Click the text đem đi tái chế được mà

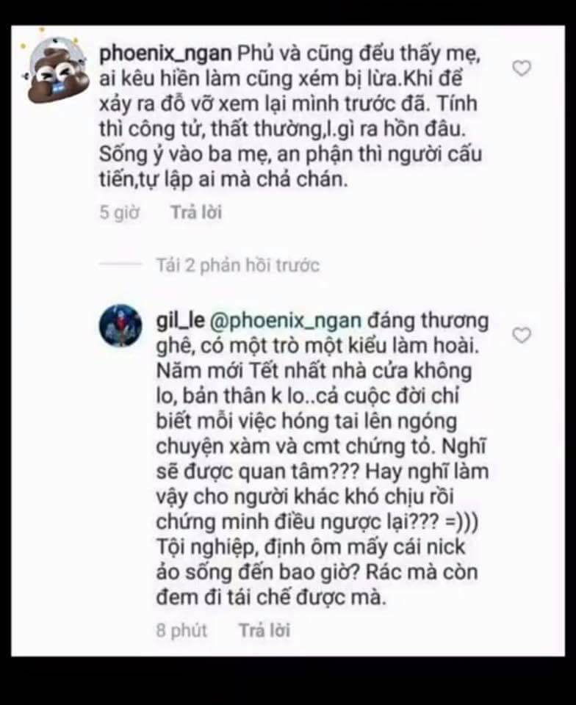(271, 598)
